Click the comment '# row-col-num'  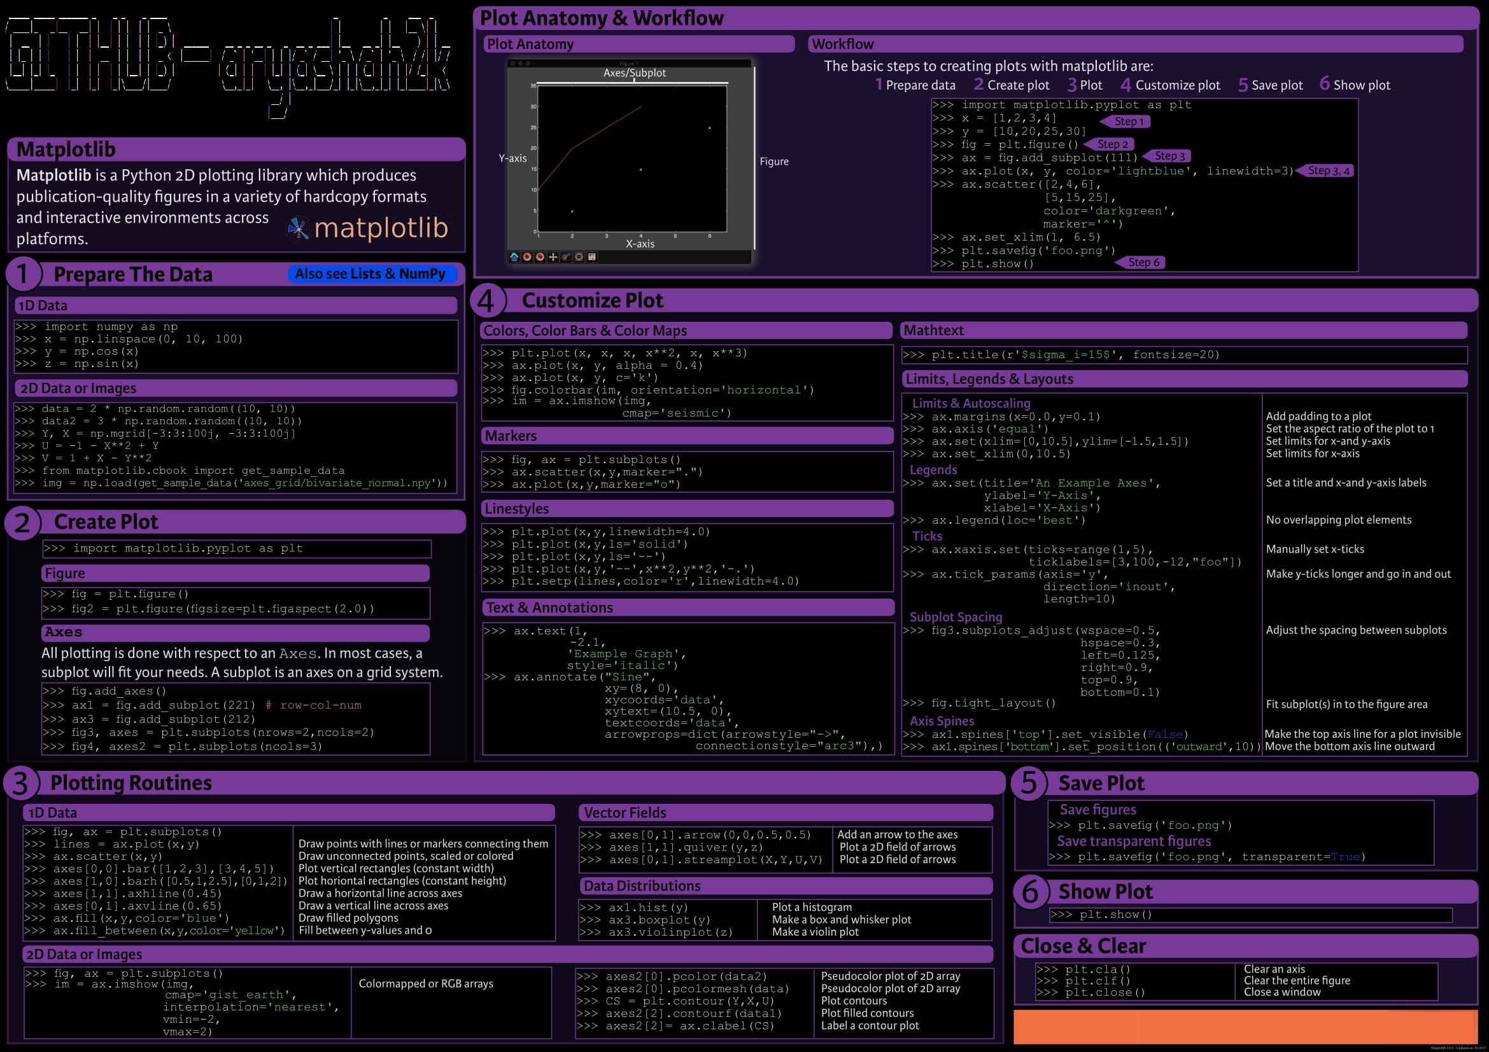(313, 705)
